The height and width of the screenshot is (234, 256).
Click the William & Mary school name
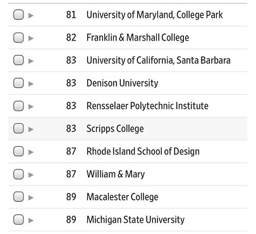coord(116,174)
